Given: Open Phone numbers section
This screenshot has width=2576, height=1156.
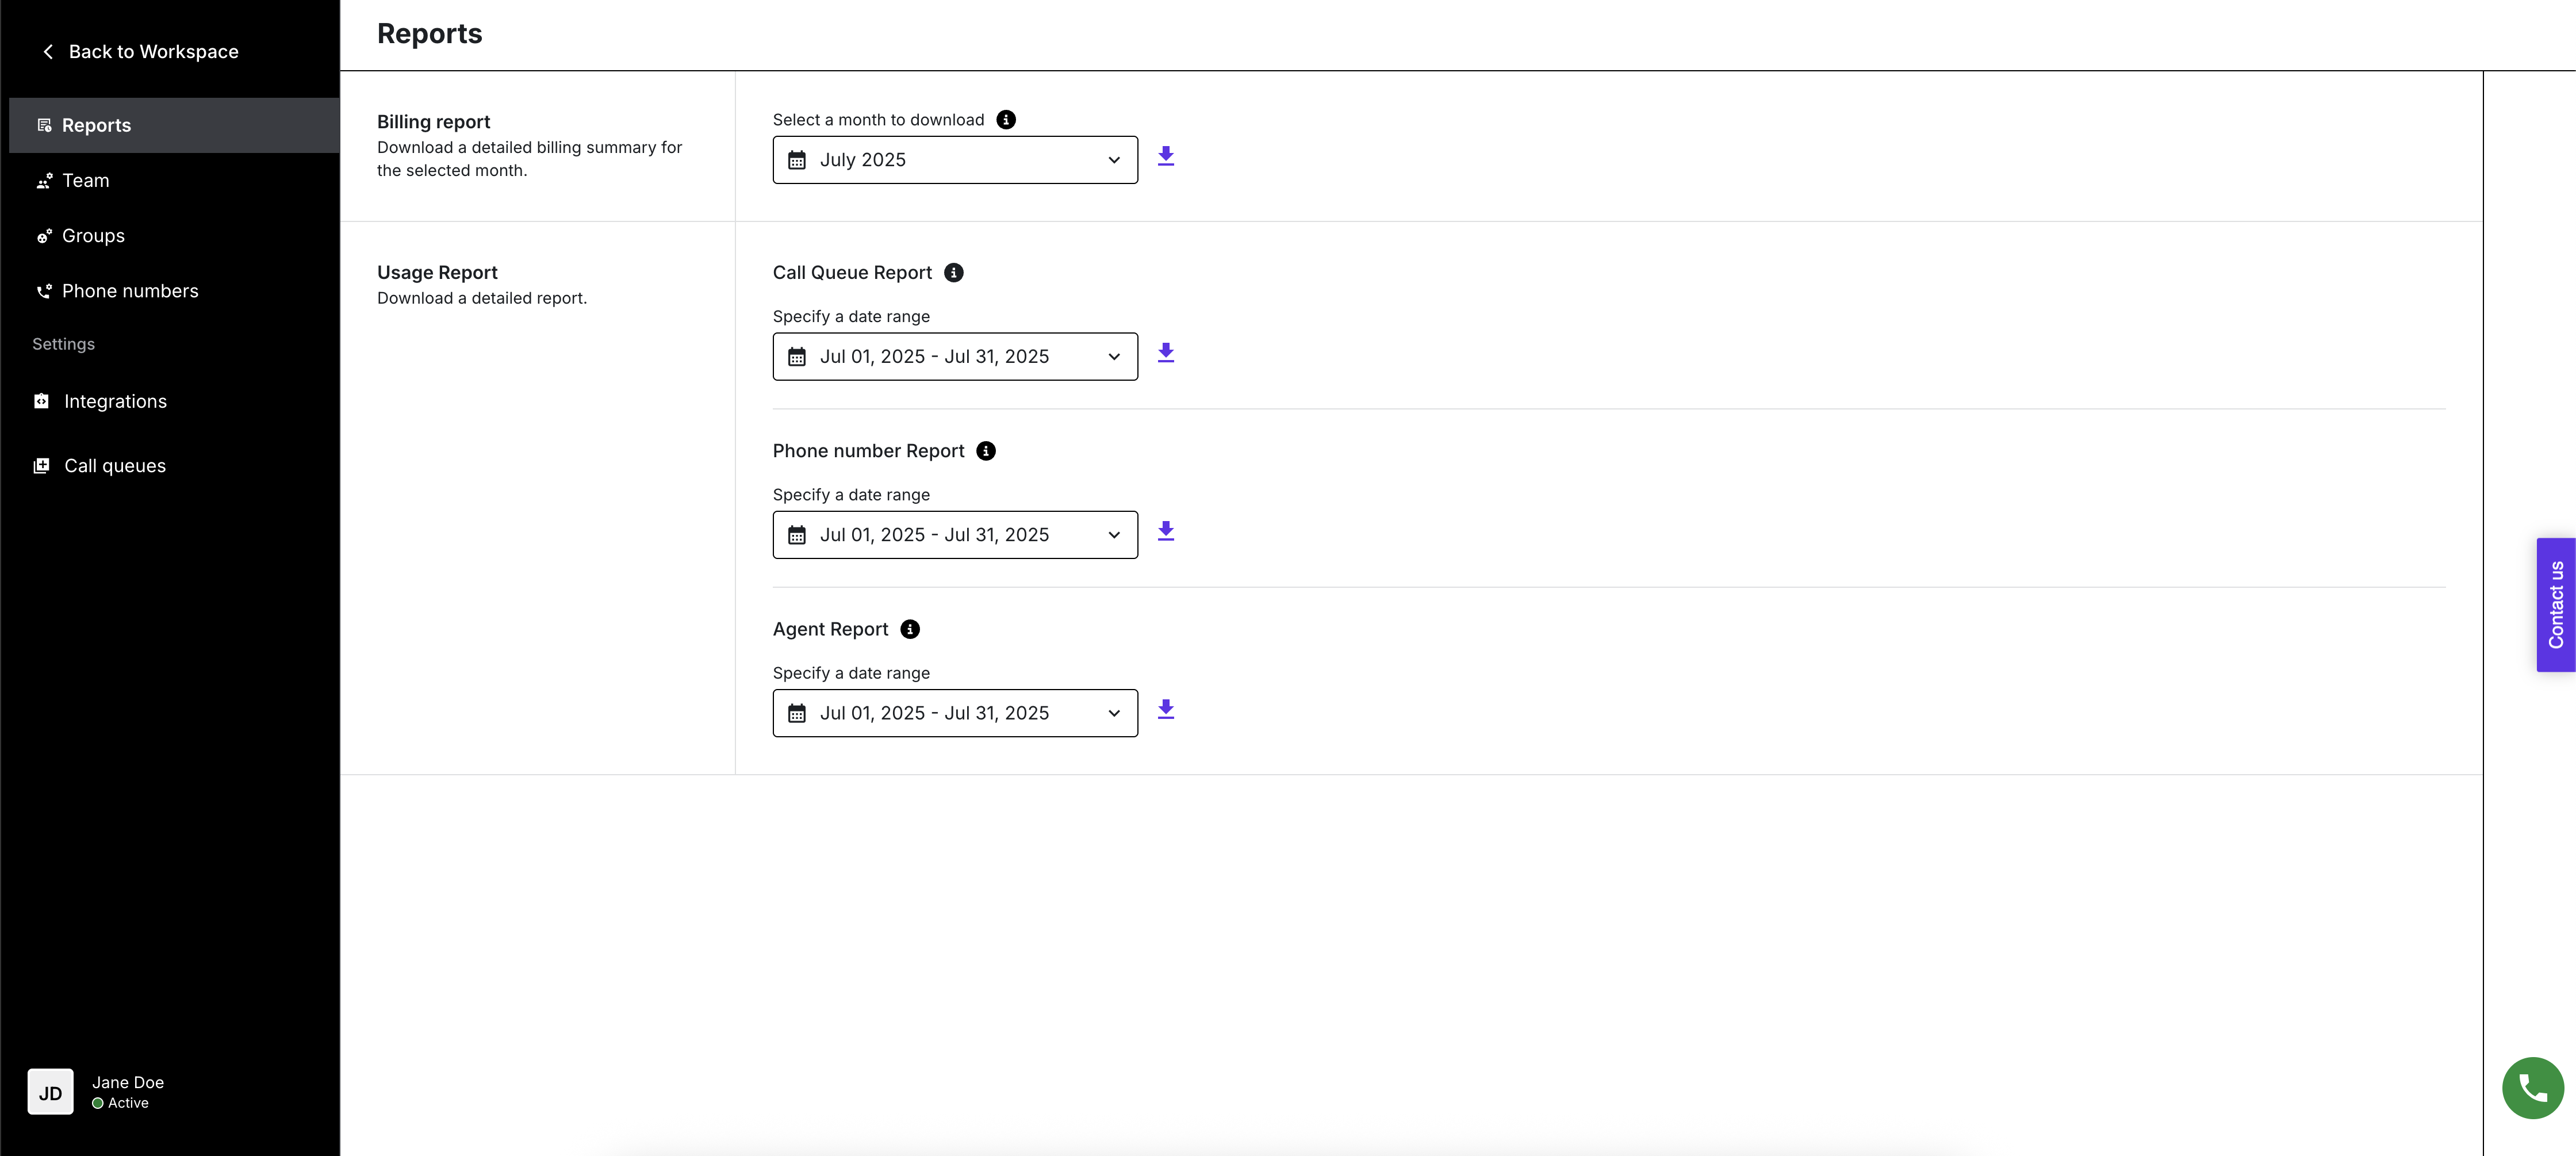Looking at the screenshot, I should click(x=130, y=291).
